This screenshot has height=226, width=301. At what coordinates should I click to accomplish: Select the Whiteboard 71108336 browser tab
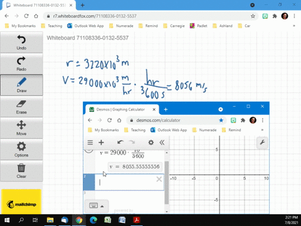click(x=39, y=5)
